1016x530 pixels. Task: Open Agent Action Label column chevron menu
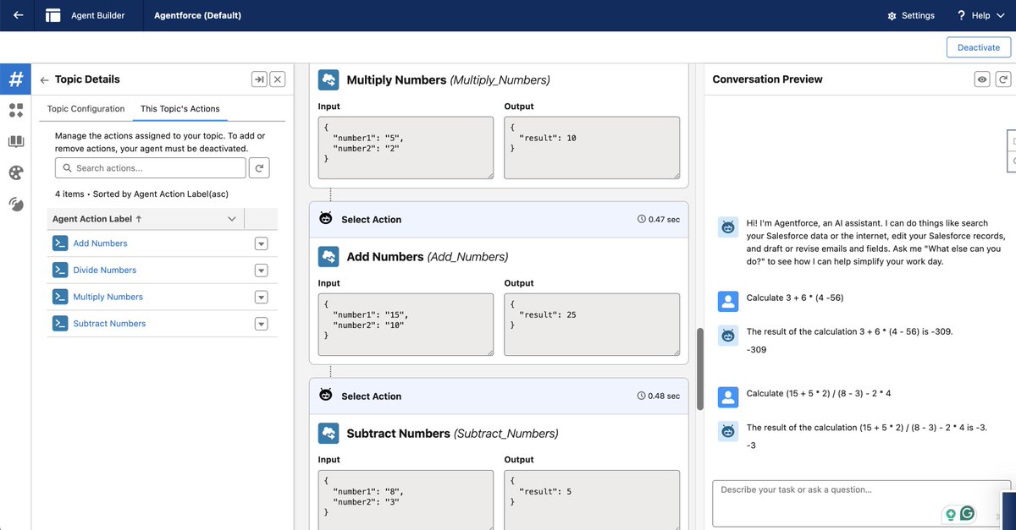[232, 219]
